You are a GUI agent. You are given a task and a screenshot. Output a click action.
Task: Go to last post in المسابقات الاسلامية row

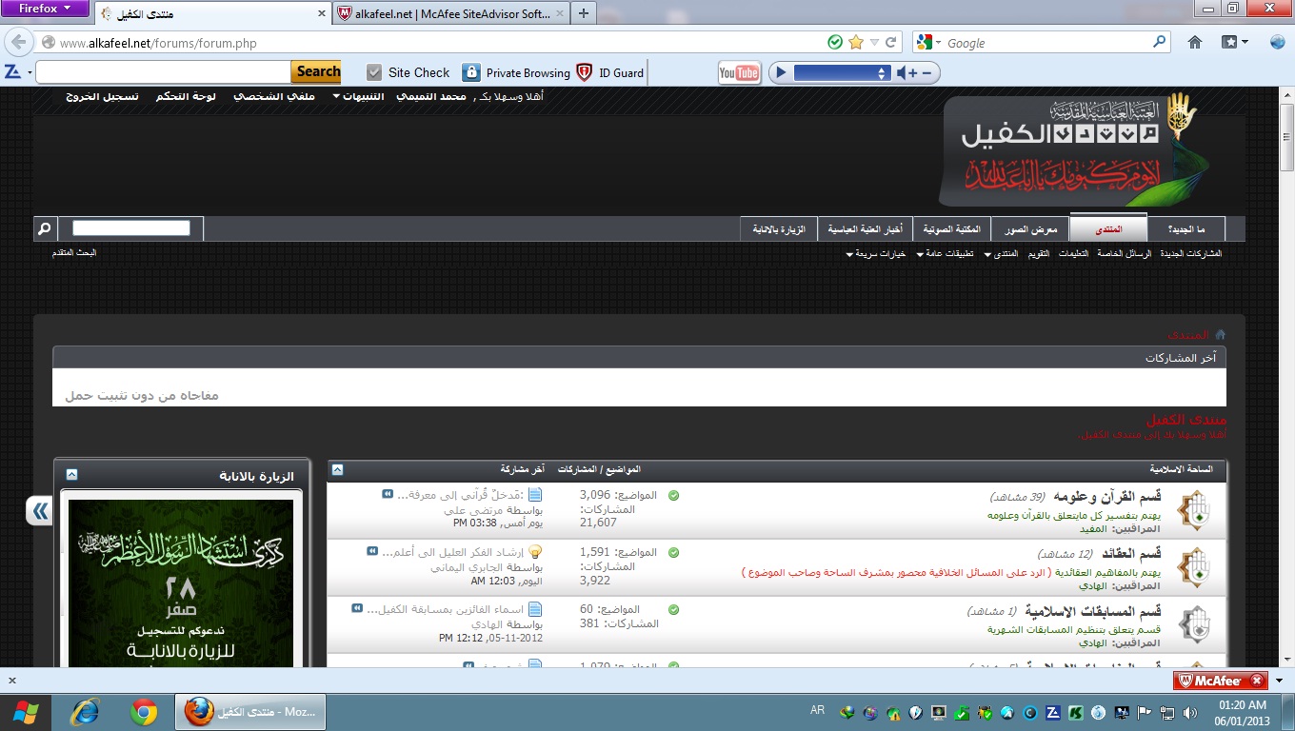coord(357,608)
